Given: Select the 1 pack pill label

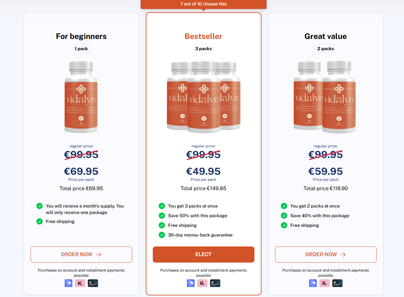Looking at the screenshot, I should pyautogui.click(x=81, y=49).
